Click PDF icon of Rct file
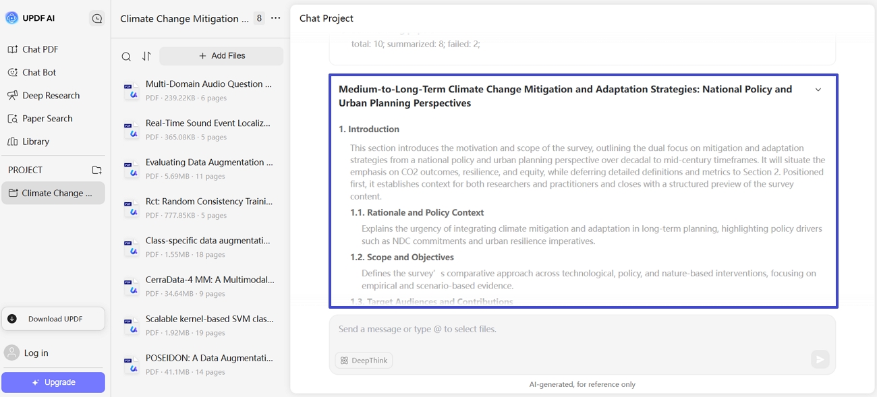The height and width of the screenshot is (397, 877). pos(132,208)
